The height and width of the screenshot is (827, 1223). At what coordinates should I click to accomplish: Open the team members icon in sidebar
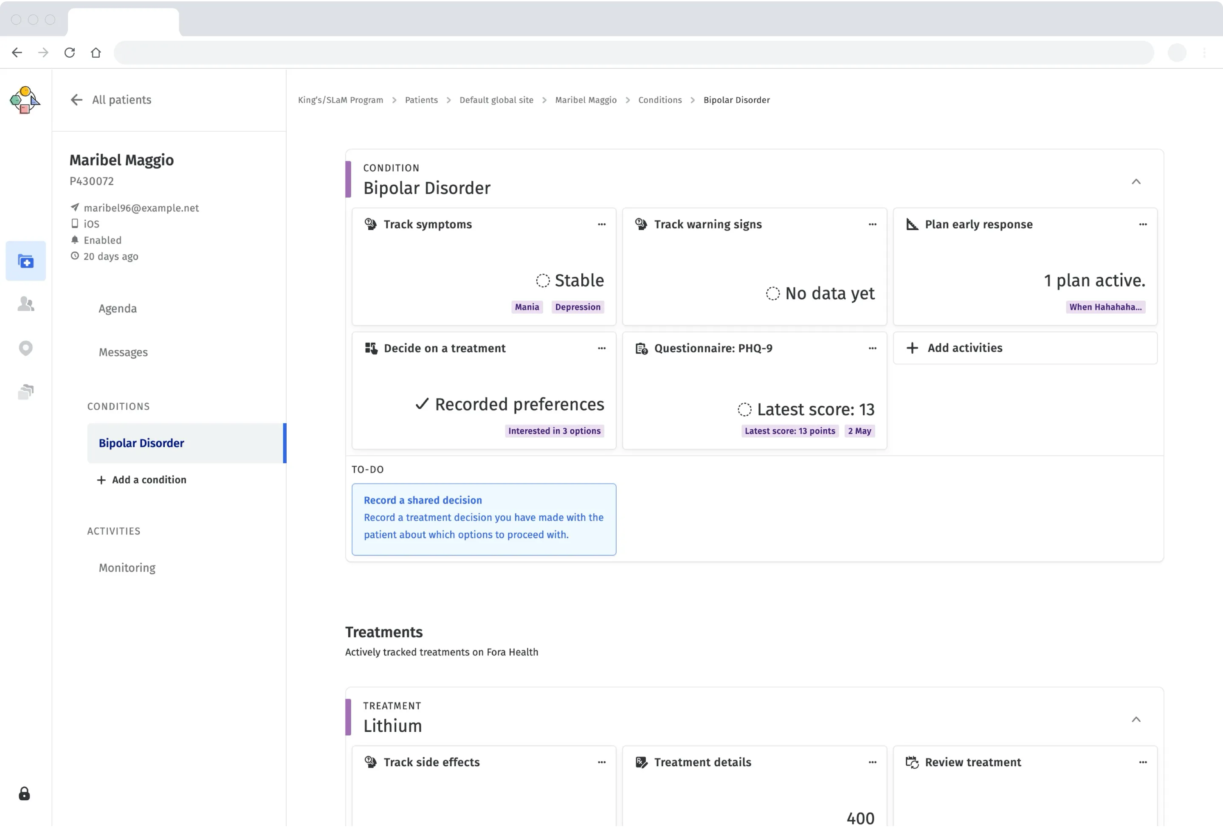point(25,304)
